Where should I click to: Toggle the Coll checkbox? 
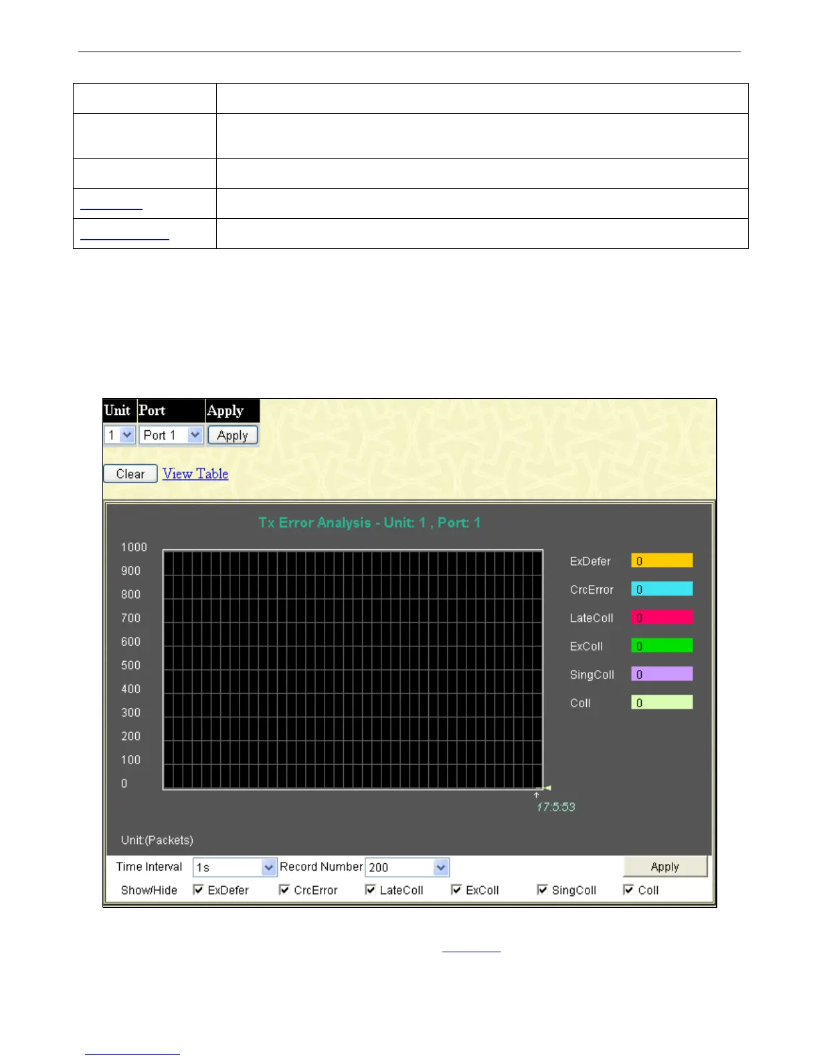(628, 890)
